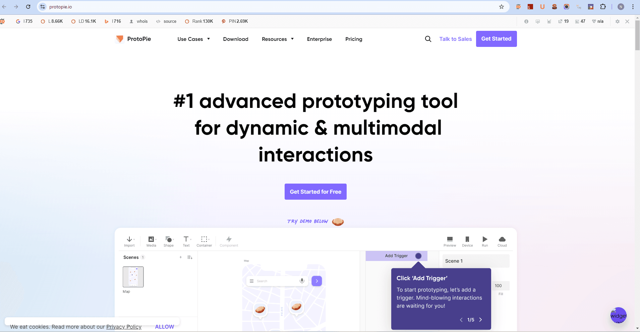Click the LD 16.1K metric
Screen dimensions: 640x332
[84, 21]
